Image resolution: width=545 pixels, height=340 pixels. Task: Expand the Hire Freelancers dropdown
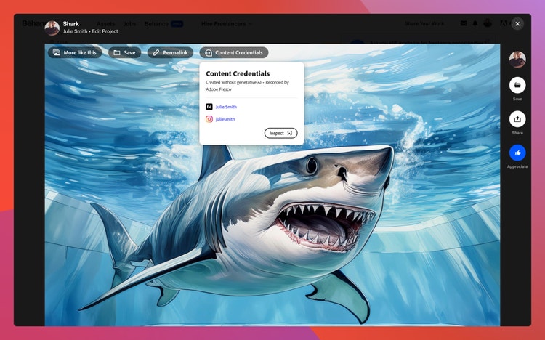pos(226,24)
